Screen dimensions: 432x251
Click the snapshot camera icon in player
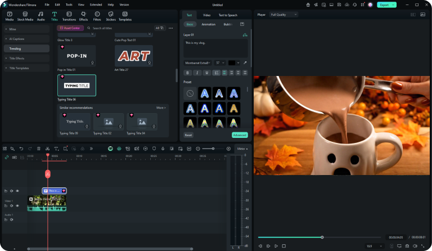[x=407, y=246]
